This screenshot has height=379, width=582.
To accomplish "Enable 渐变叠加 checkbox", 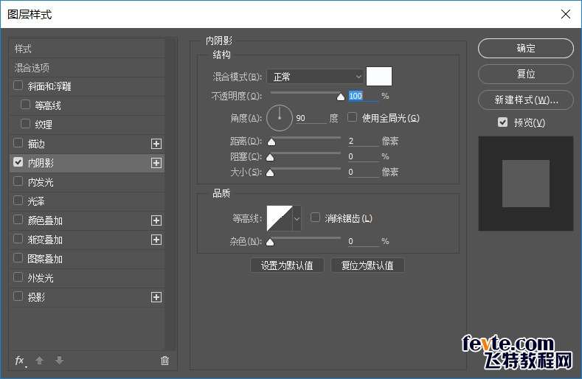I will (18, 239).
